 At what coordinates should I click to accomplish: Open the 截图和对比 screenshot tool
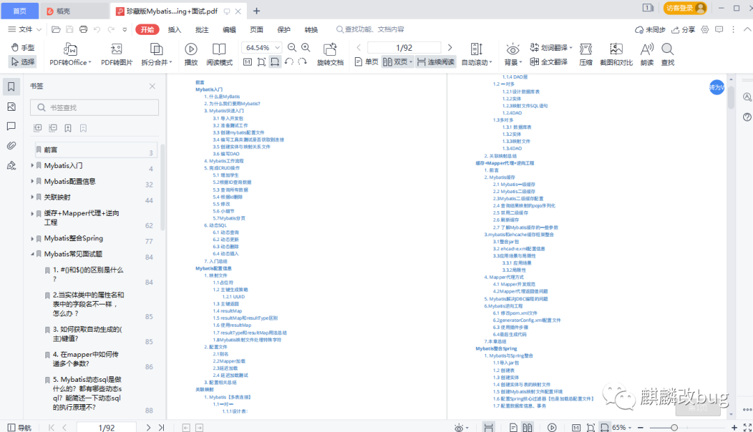pyautogui.click(x=616, y=54)
